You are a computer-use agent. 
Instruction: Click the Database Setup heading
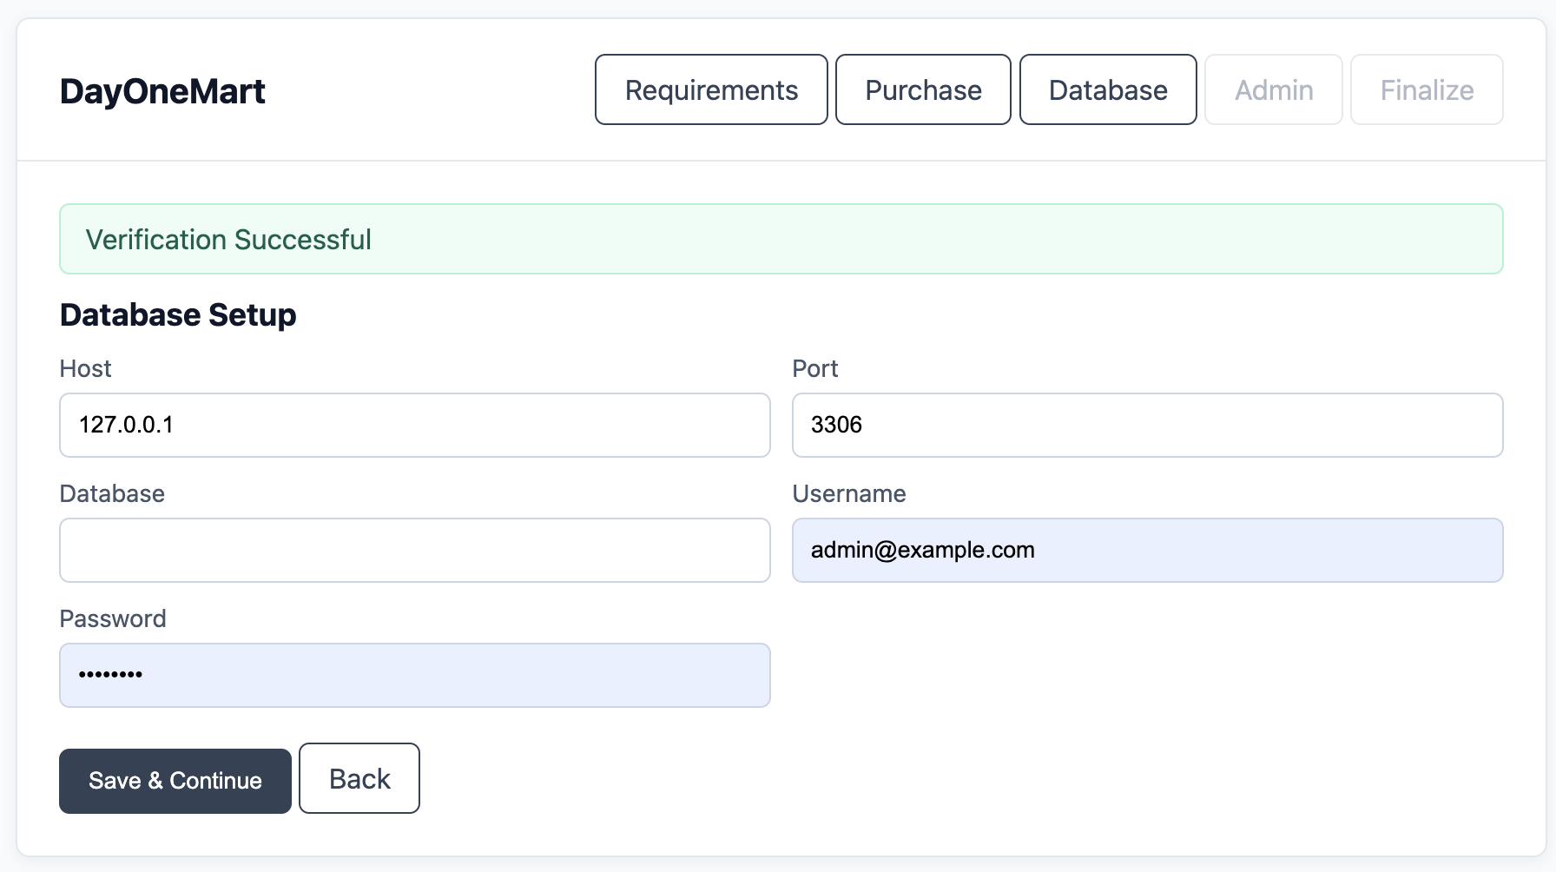pos(177,314)
